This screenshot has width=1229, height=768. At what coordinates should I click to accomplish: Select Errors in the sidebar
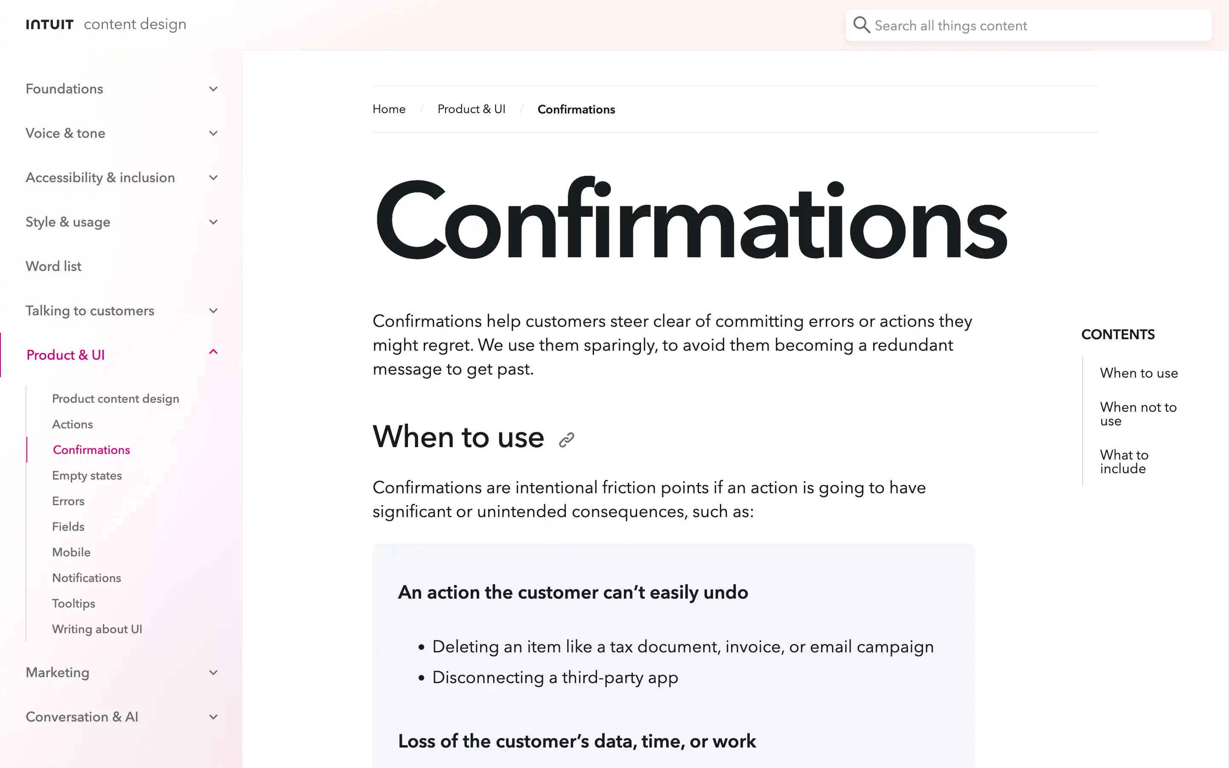[67, 501]
